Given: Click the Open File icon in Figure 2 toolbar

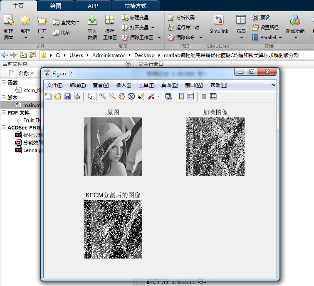Looking at the screenshot, I should click(x=58, y=97).
